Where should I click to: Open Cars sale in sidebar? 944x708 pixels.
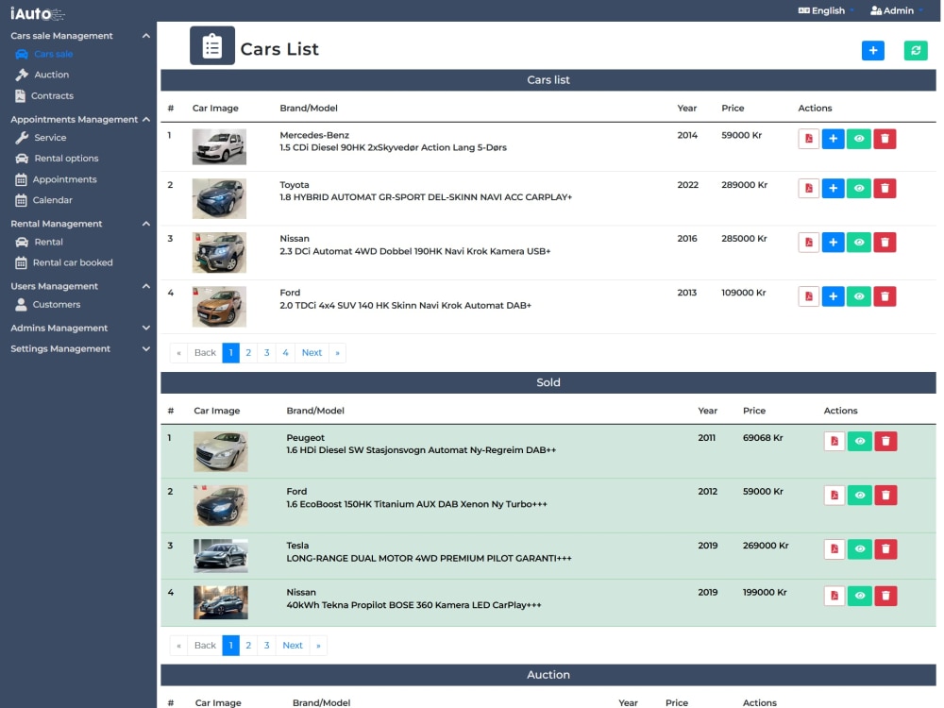[x=44, y=54]
